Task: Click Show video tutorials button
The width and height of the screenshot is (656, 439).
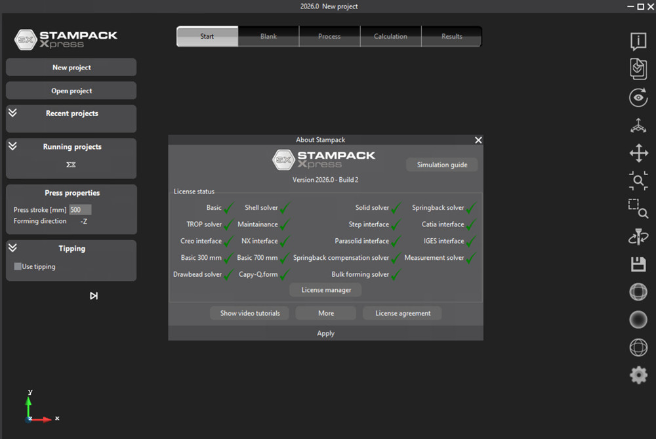Action: [x=250, y=313]
